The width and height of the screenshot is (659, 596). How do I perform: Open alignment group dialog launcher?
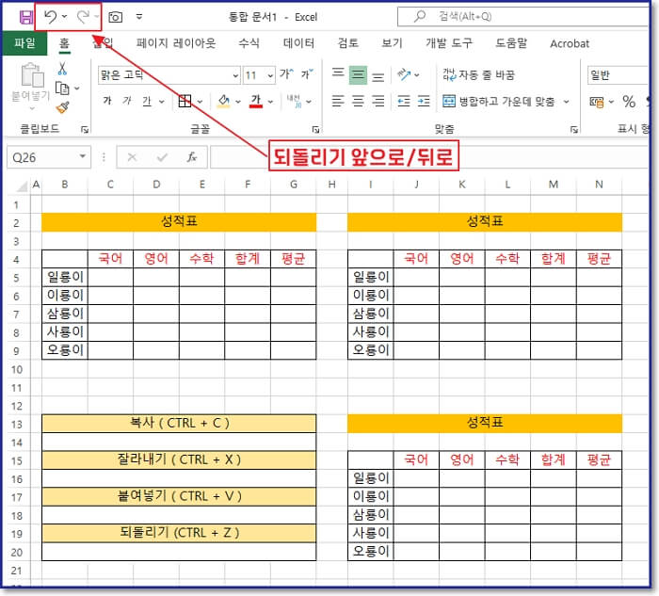573,129
